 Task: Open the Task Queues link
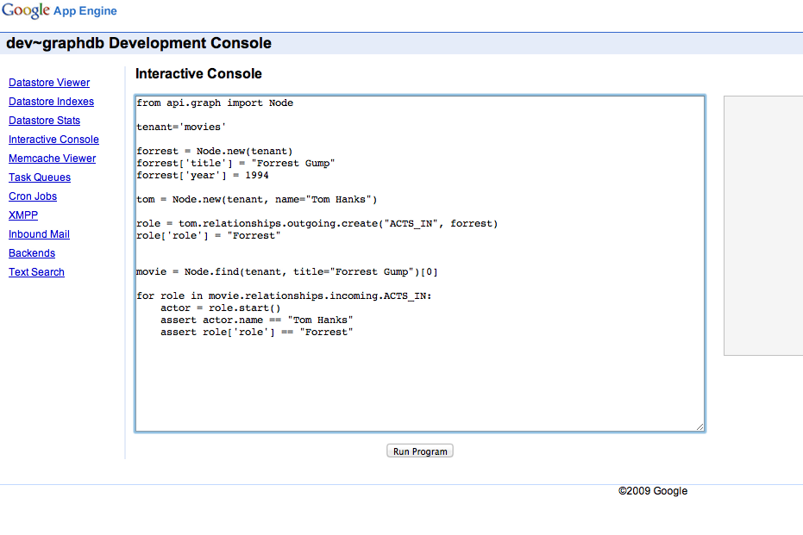40,177
